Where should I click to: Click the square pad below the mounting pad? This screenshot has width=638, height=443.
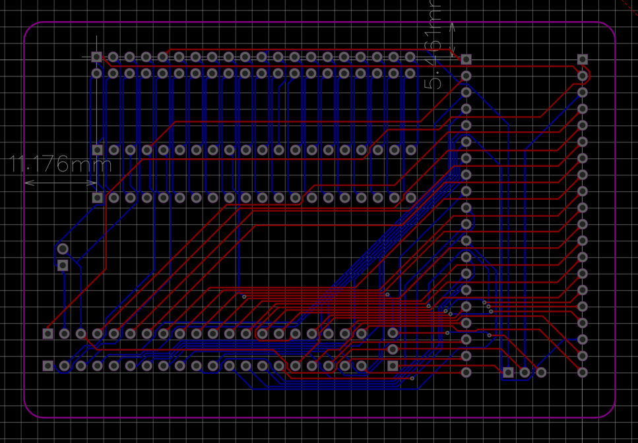point(62,264)
